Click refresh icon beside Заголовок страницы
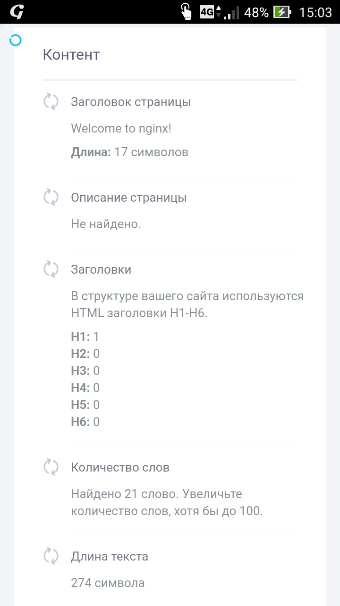The height and width of the screenshot is (606, 340). (x=51, y=102)
